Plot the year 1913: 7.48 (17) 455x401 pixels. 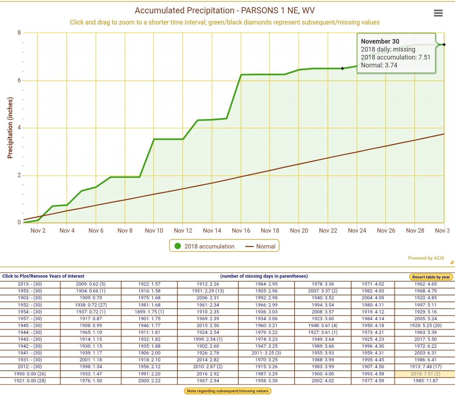click(x=425, y=367)
